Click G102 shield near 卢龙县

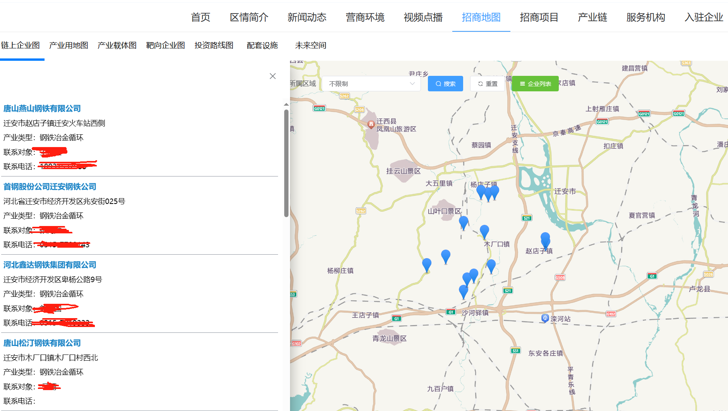(611, 314)
